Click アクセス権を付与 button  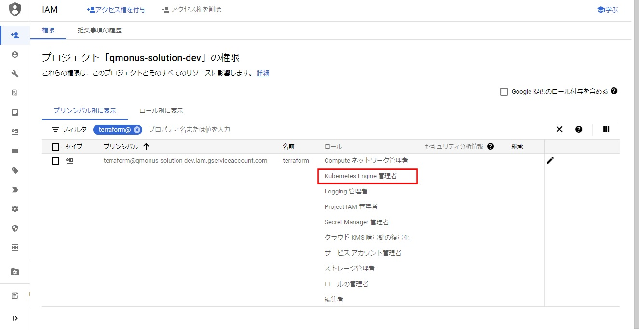[116, 10]
